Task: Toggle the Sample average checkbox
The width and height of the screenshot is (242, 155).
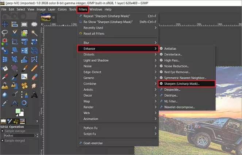Action: pyautogui.click(x=3, y=130)
